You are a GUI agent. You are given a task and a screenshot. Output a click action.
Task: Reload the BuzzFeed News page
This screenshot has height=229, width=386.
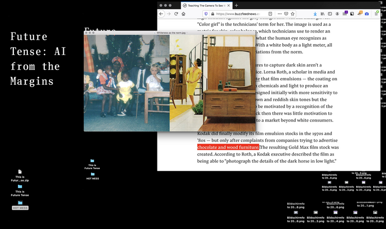176,13
